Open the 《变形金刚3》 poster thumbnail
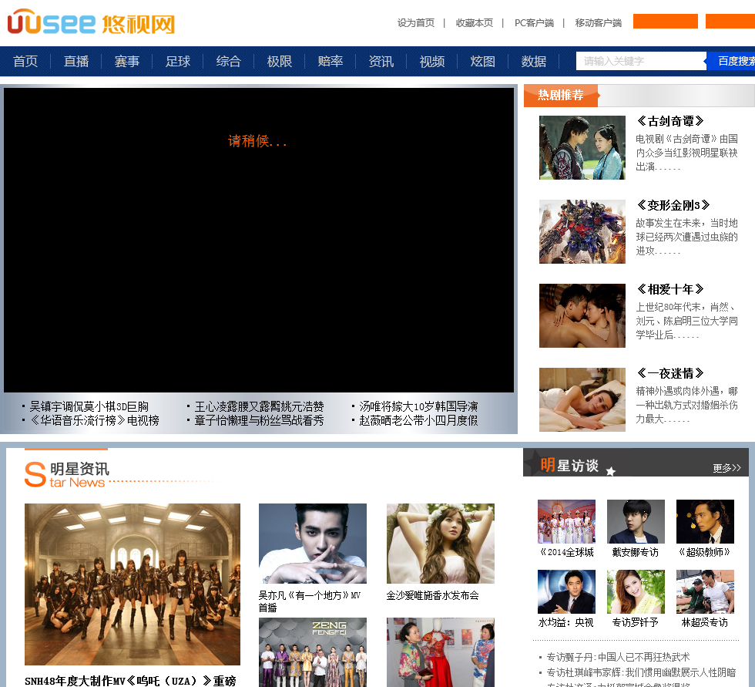Viewport: 755px width, 687px height. 582,232
